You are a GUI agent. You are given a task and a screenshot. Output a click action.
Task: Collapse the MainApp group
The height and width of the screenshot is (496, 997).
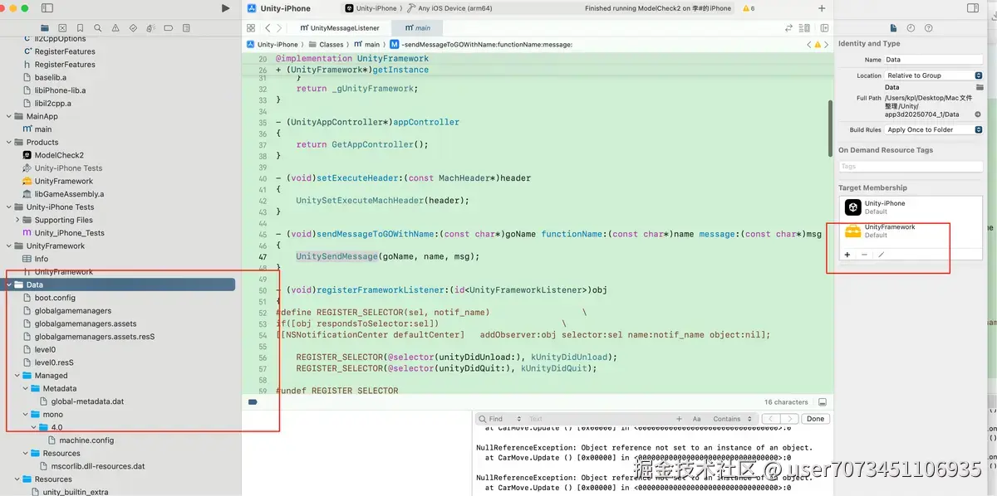(x=9, y=116)
